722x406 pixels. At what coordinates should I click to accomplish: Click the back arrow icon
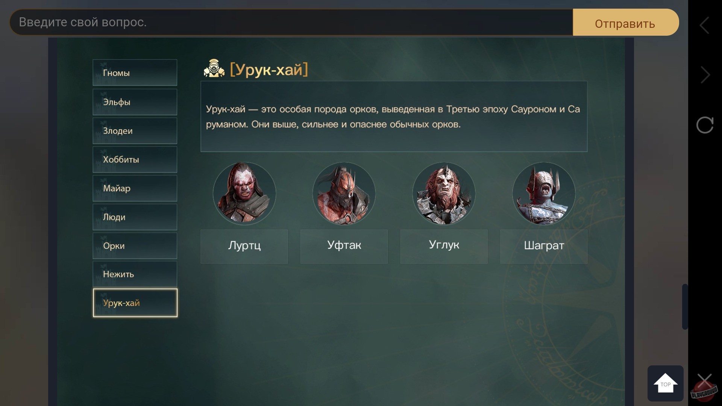click(x=704, y=25)
